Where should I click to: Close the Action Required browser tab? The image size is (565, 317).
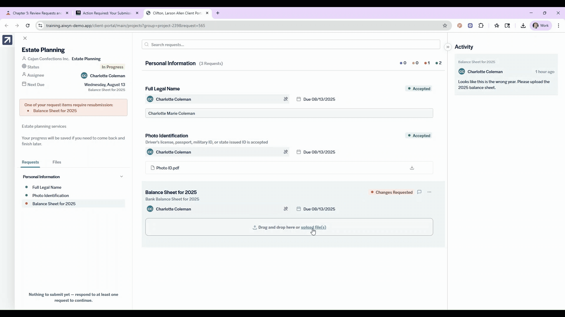[x=137, y=13]
